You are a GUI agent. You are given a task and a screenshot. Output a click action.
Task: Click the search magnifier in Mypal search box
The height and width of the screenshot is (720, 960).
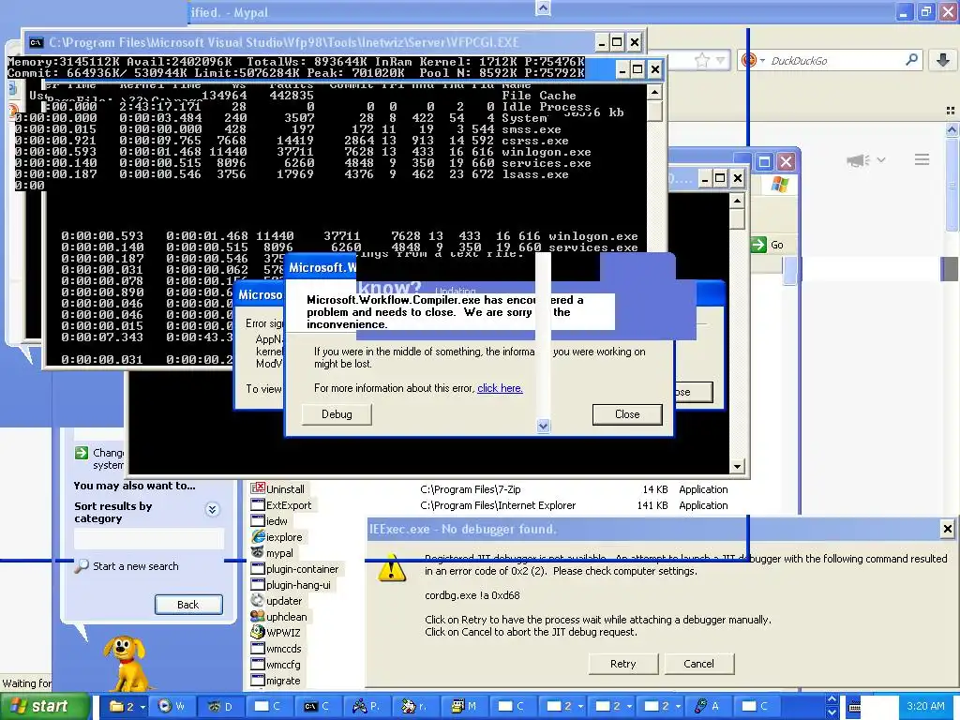911,60
